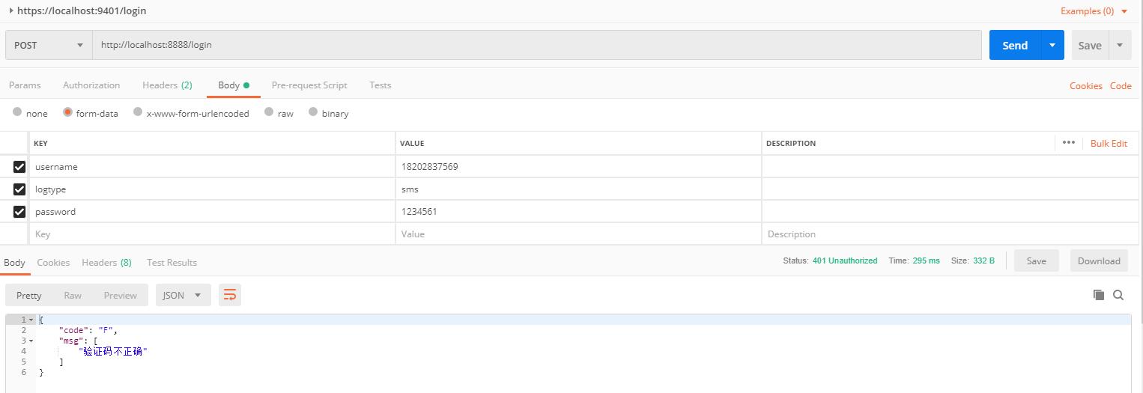Open the Send button dropdown arrow

(x=1052, y=45)
